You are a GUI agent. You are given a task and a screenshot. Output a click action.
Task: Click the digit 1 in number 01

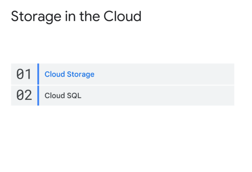(x=28, y=74)
